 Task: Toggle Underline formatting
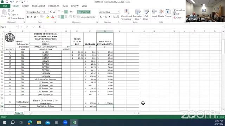[x=35, y=17]
